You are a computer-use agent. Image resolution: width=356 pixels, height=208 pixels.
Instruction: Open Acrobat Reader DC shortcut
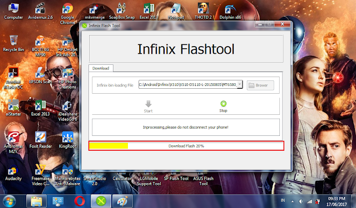tap(13, 78)
